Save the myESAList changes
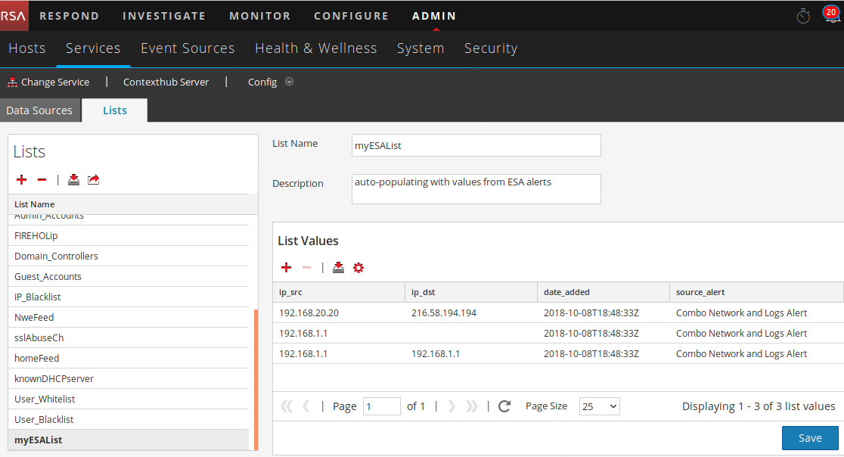 (809, 438)
